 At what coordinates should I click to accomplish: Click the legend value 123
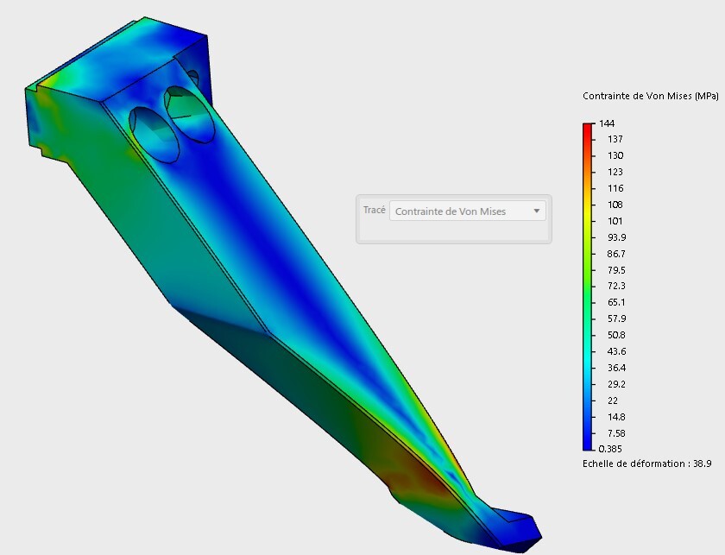tap(615, 172)
